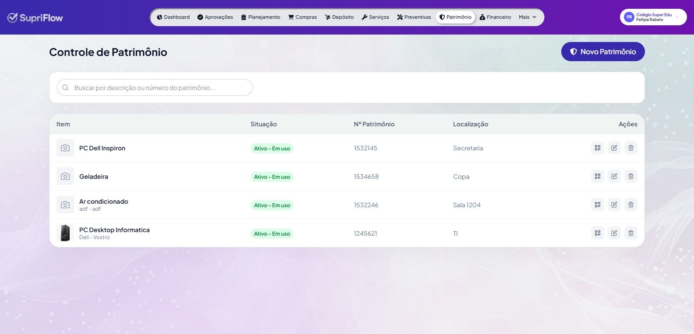
Task: Click FR user avatar
Action: coord(629,17)
